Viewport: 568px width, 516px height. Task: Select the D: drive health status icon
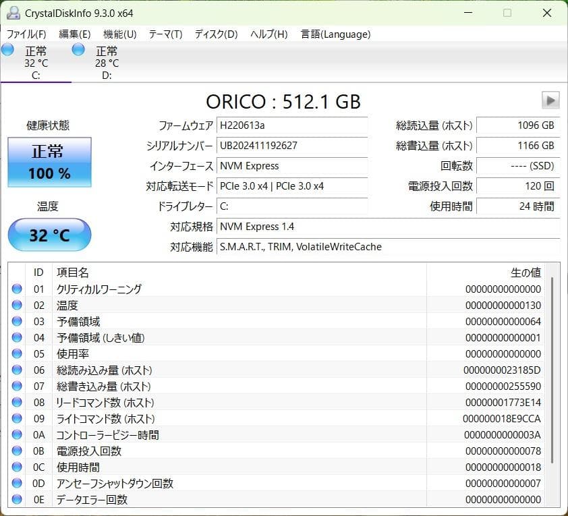click(78, 49)
